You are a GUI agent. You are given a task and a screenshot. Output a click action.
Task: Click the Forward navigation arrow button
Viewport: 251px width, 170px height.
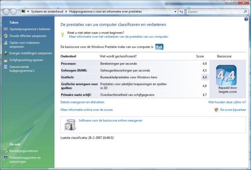[x=13, y=12]
